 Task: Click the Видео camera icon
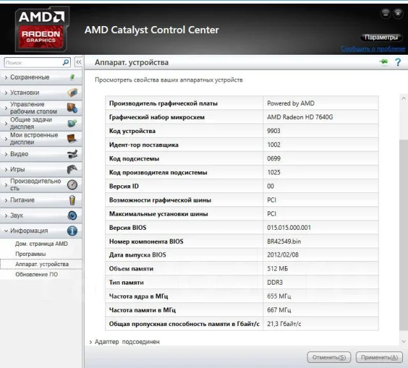[x=72, y=154]
